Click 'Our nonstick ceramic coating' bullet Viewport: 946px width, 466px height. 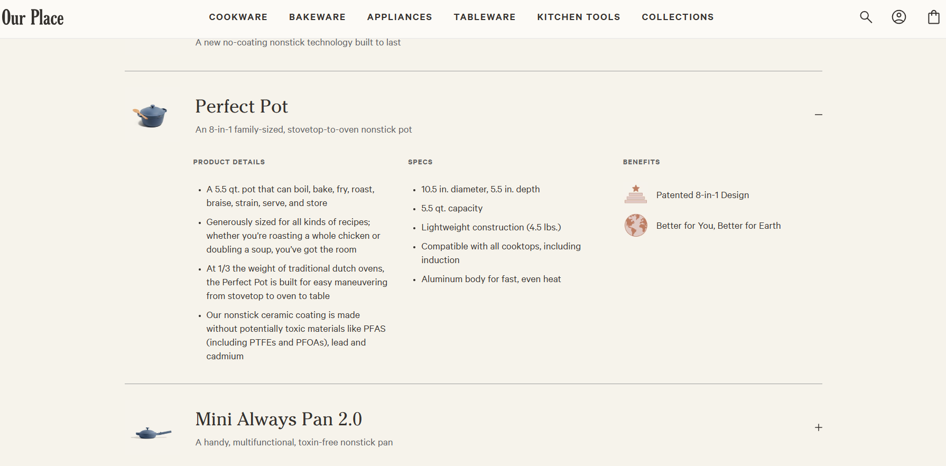(296, 335)
